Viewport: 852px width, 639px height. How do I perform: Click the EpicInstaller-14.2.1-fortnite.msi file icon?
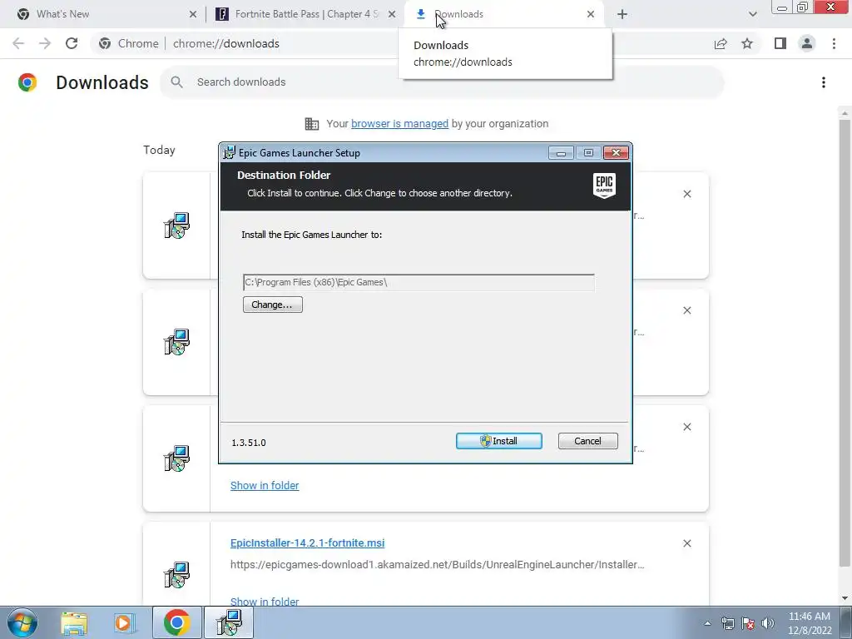pyautogui.click(x=176, y=575)
